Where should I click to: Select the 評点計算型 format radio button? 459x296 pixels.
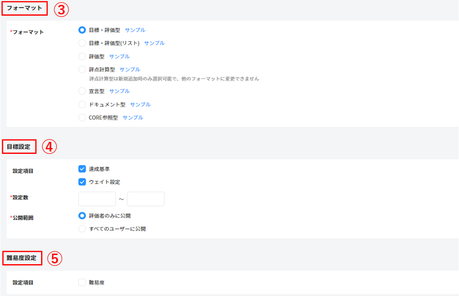(x=82, y=69)
